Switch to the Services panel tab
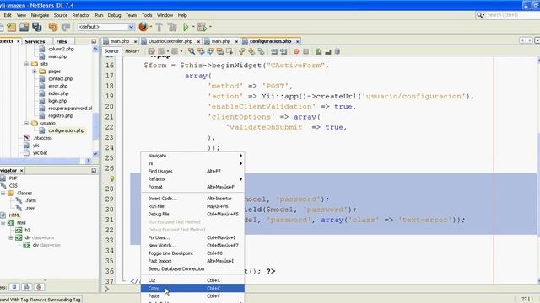Image resolution: width=540 pixels, height=303 pixels. [x=35, y=41]
